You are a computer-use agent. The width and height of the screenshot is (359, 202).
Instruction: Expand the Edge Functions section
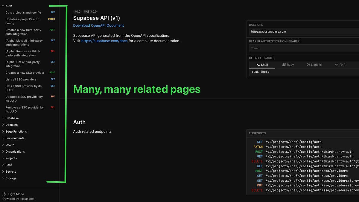pyautogui.click(x=16, y=131)
